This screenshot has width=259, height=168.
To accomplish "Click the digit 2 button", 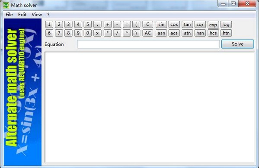I will coord(59,25).
